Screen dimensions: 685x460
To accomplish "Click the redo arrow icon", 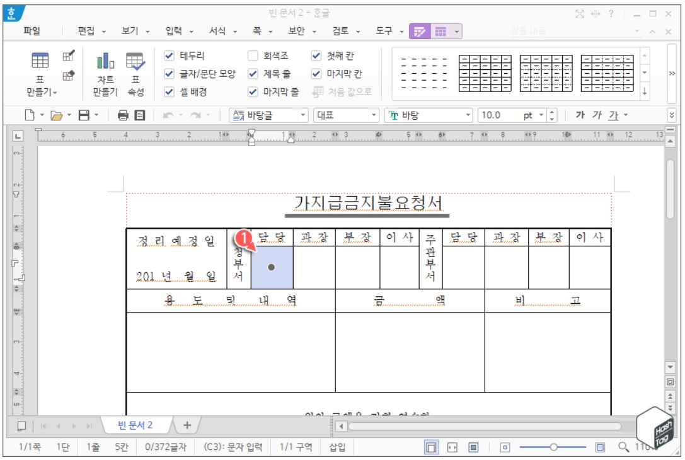I will 195,115.
